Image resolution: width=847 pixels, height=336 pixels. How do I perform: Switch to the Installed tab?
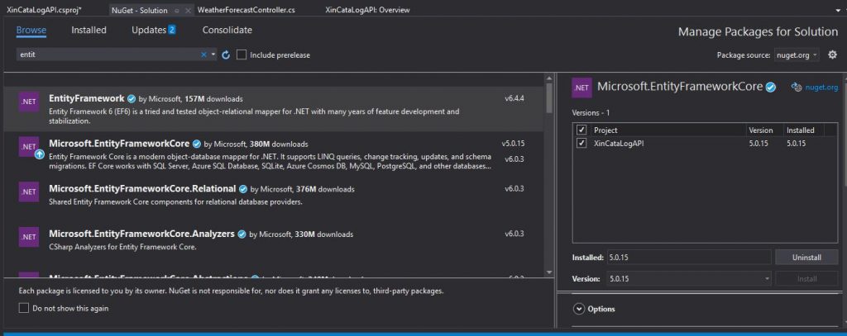coord(89,31)
